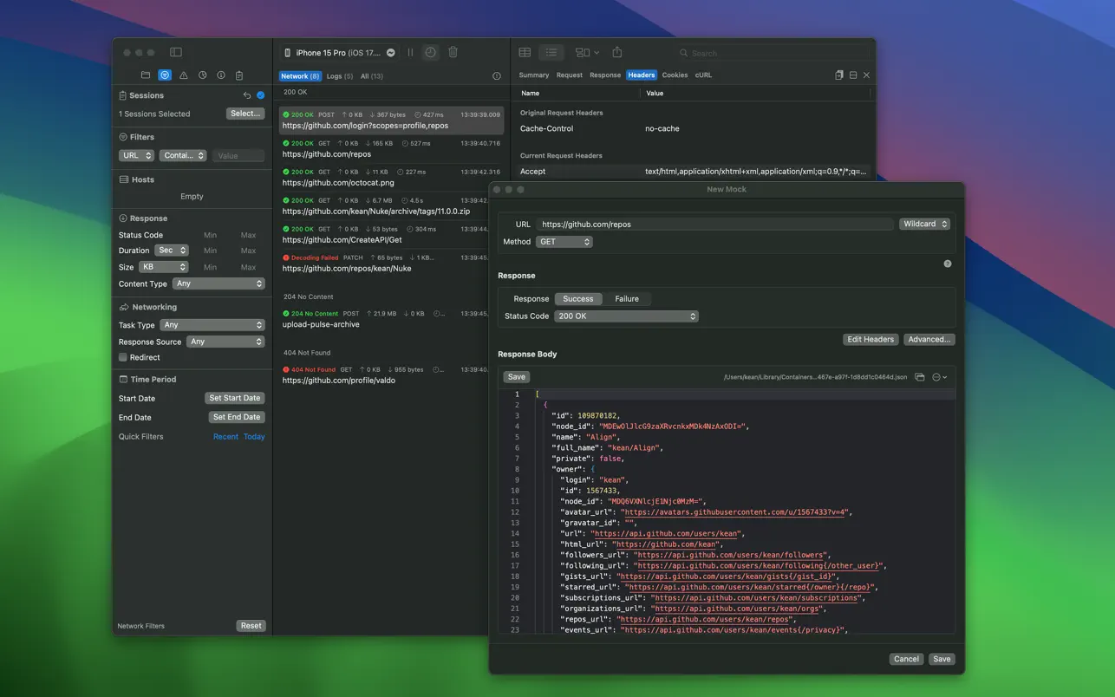Switch to list view mode icon
Viewport: 1115px width, 697px height.
click(551, 52)
